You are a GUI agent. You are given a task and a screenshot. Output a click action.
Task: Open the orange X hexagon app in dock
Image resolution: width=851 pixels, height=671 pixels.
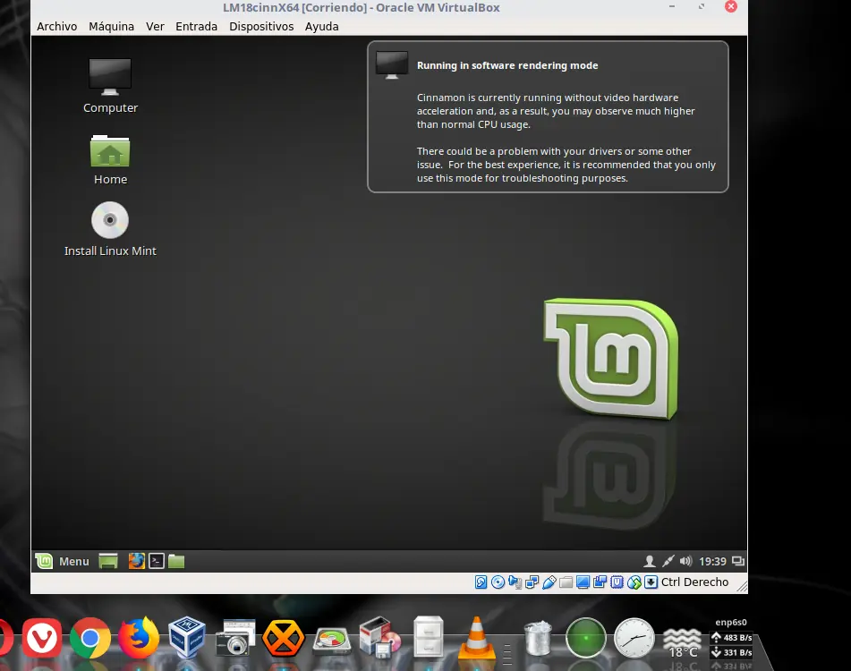[284, 637]
